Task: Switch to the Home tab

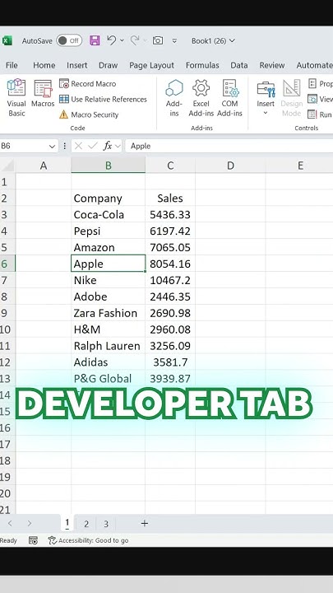Action: (x=44, y=65)
